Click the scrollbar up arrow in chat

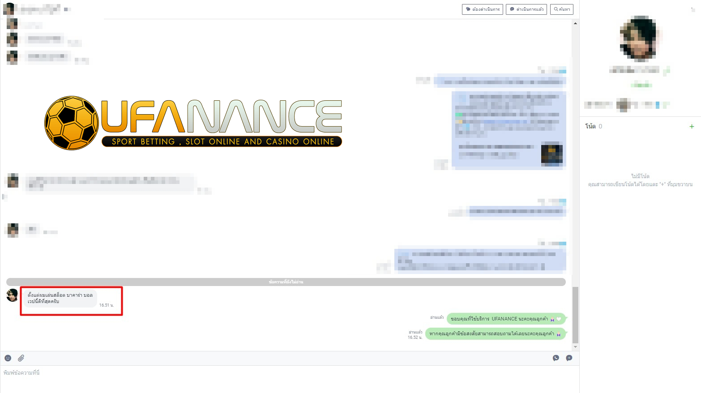[575, 23]
